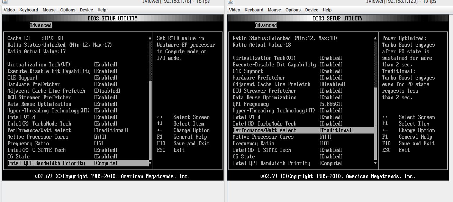
Task: Click Intel VT-d in left BIOS
Action: click(21, 117)
